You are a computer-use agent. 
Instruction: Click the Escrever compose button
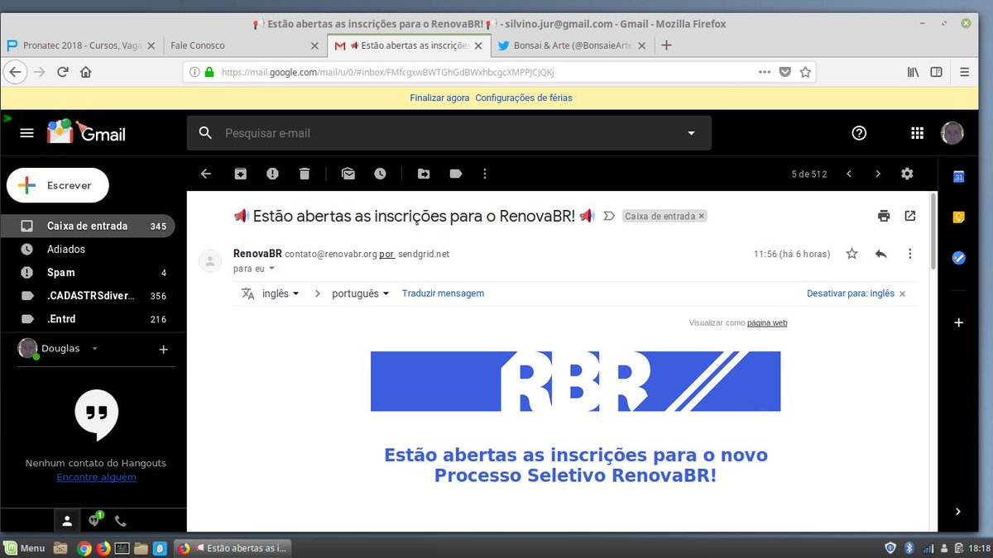click(58, 185)
